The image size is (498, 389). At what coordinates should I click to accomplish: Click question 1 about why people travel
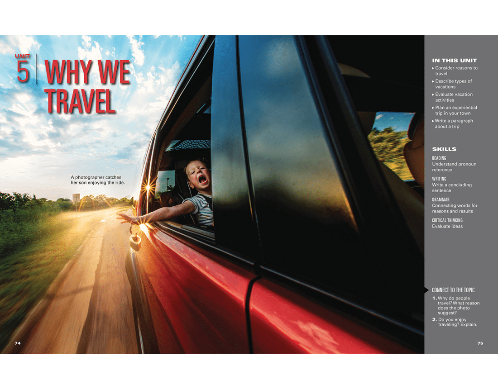455,306
